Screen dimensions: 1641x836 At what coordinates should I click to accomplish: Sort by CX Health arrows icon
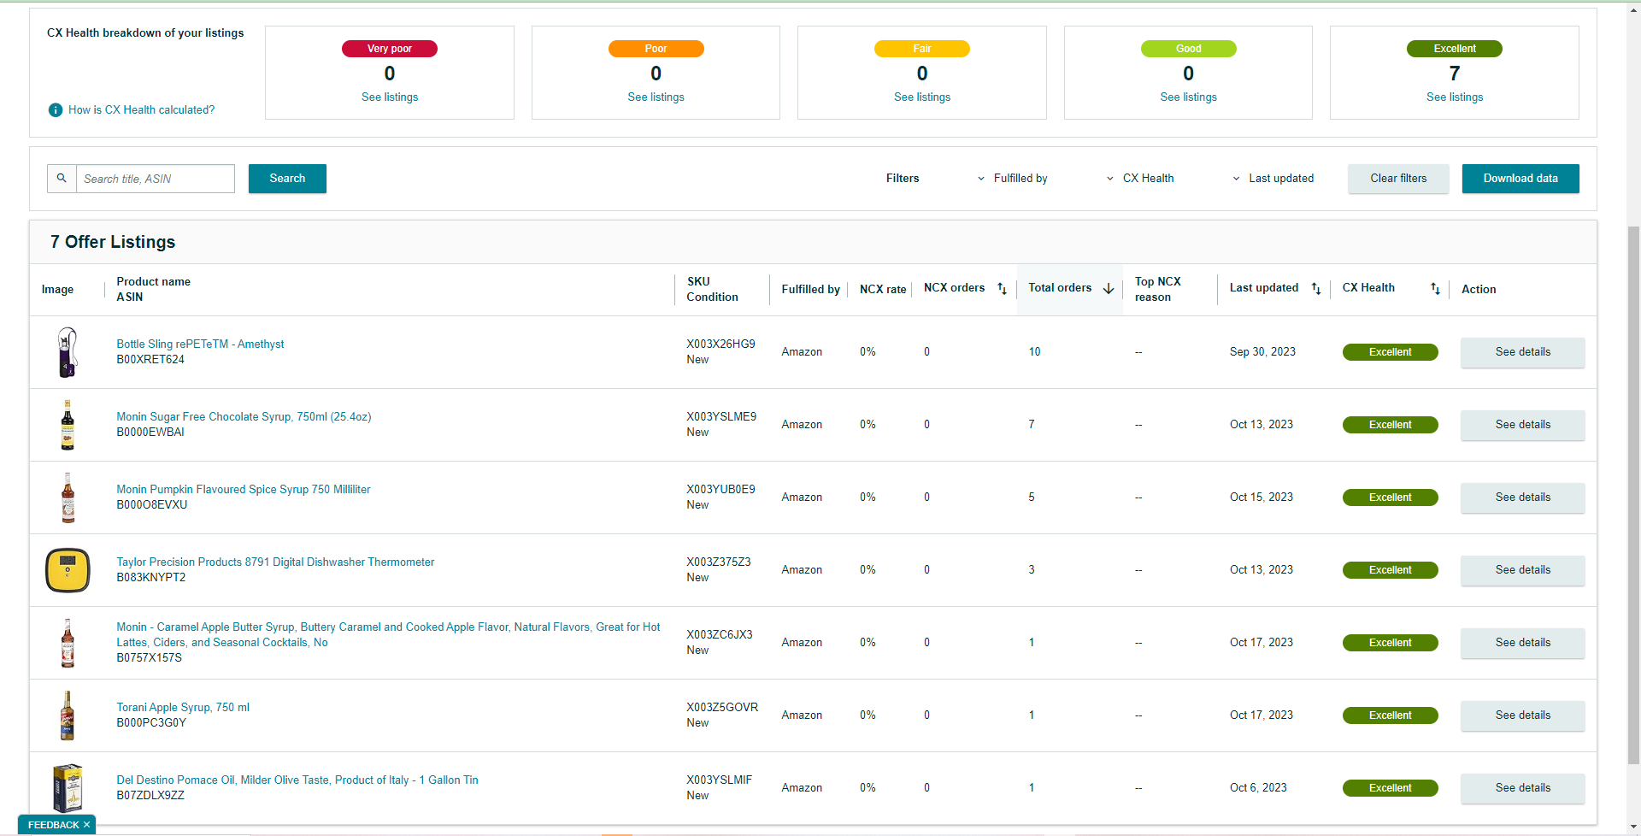[1436, 289]
